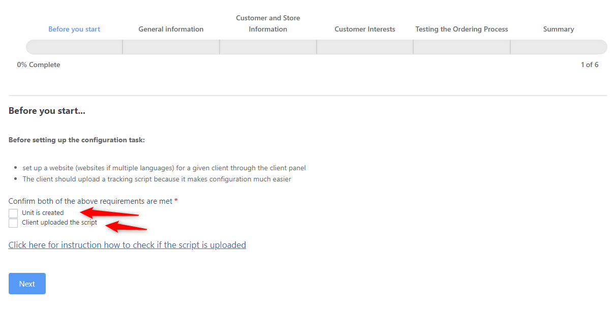Screen dimensions: 616x311
Task: Click the "Client uploaded the script" label text
Action: [59, 223]
